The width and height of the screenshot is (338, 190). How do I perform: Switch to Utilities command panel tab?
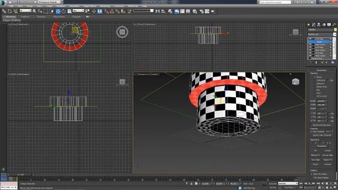click(x=334, y=25)
